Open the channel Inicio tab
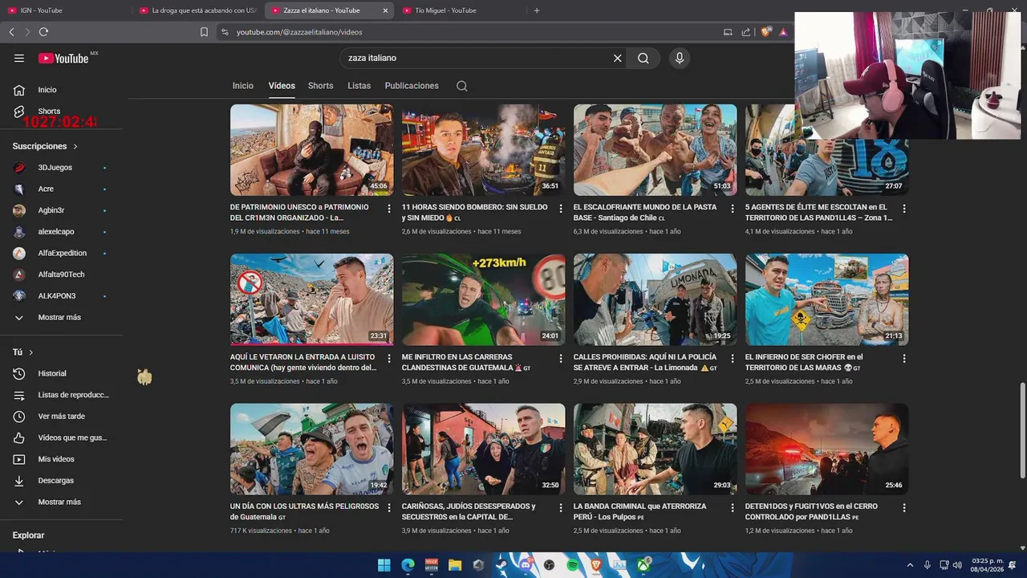Viewport: 1027px width, 578px height. pos(243,86)
